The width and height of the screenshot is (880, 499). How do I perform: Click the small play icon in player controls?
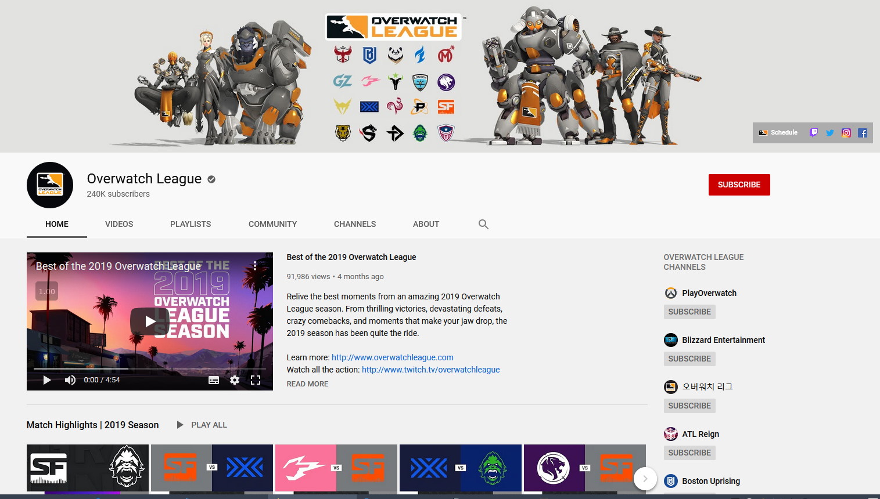(47, 380)
